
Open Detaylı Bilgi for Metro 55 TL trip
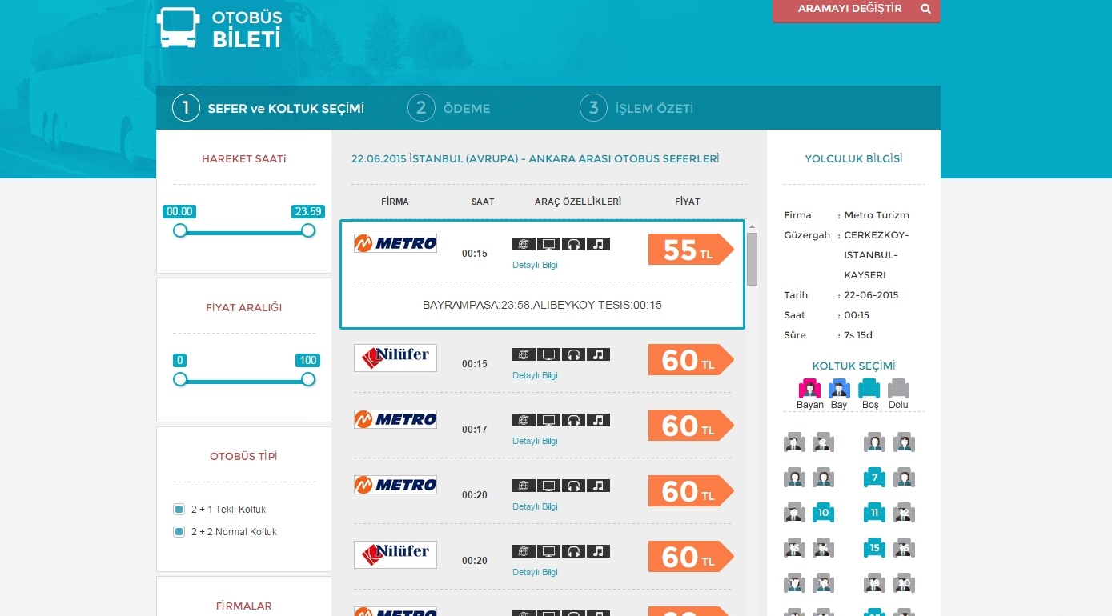coord(535,265)
